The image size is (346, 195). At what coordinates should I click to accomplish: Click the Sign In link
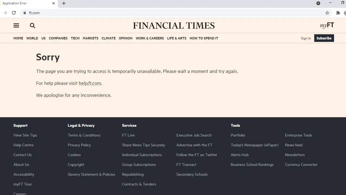[306, 38]
